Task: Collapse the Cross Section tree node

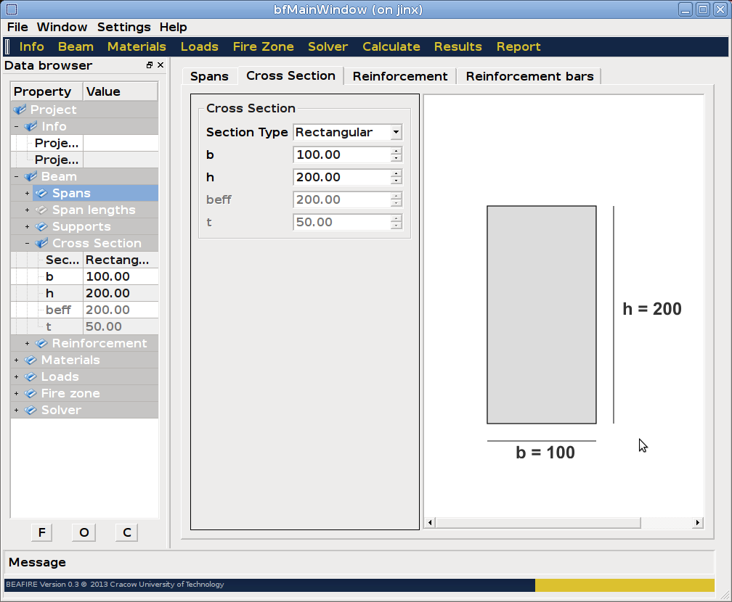Action: click(x=27, y=243)
